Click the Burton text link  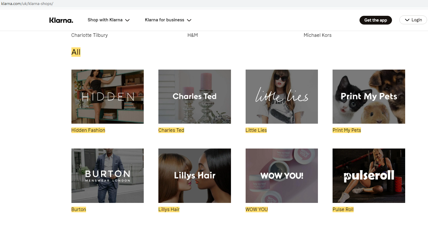point(79,209)
